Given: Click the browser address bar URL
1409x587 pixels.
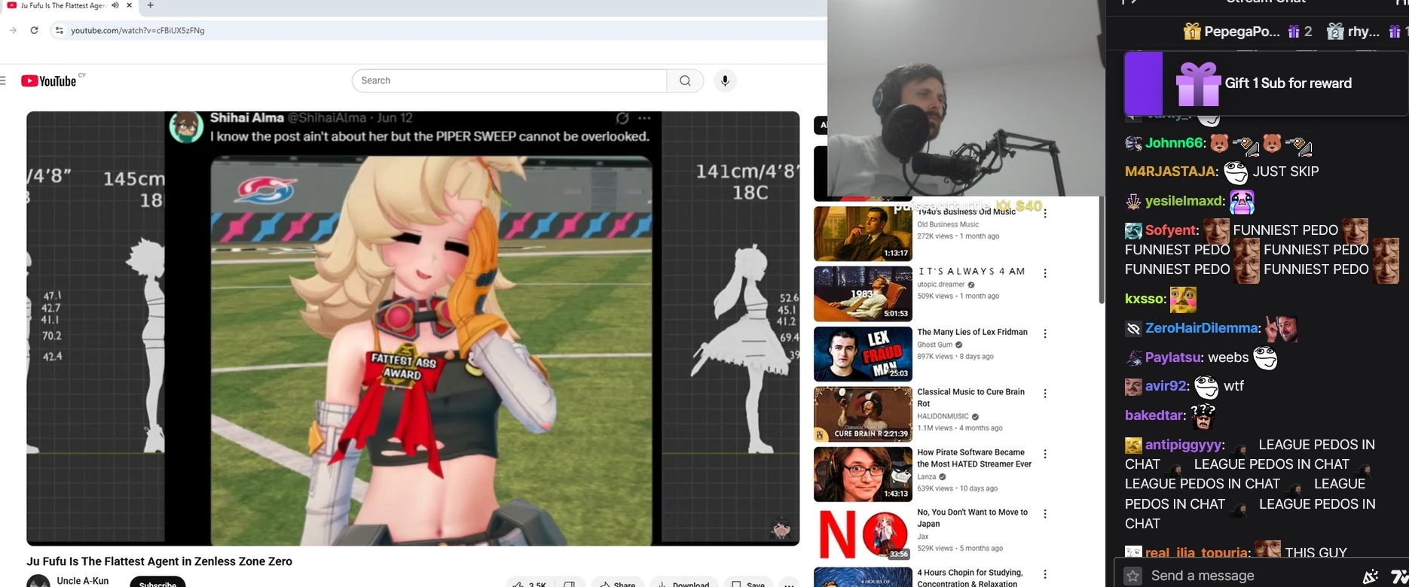Looking at the screenshot, I should [138, 30].
